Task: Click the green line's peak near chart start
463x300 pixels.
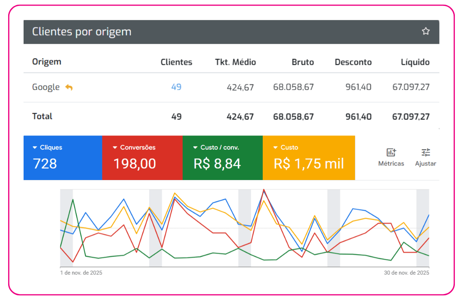Action: pyautogui.click(x=73, y=199)
